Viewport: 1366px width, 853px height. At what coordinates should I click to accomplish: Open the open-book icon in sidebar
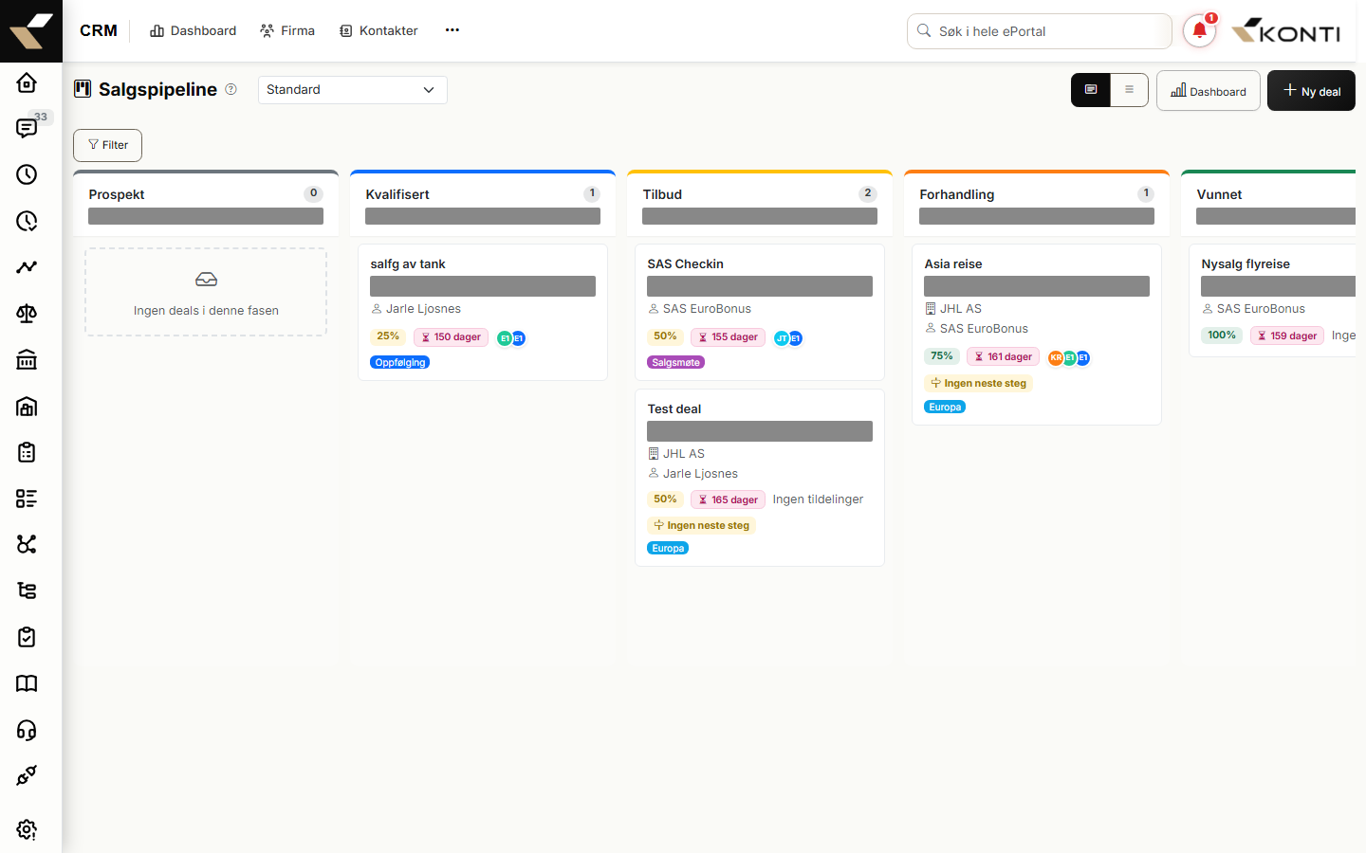27,683
